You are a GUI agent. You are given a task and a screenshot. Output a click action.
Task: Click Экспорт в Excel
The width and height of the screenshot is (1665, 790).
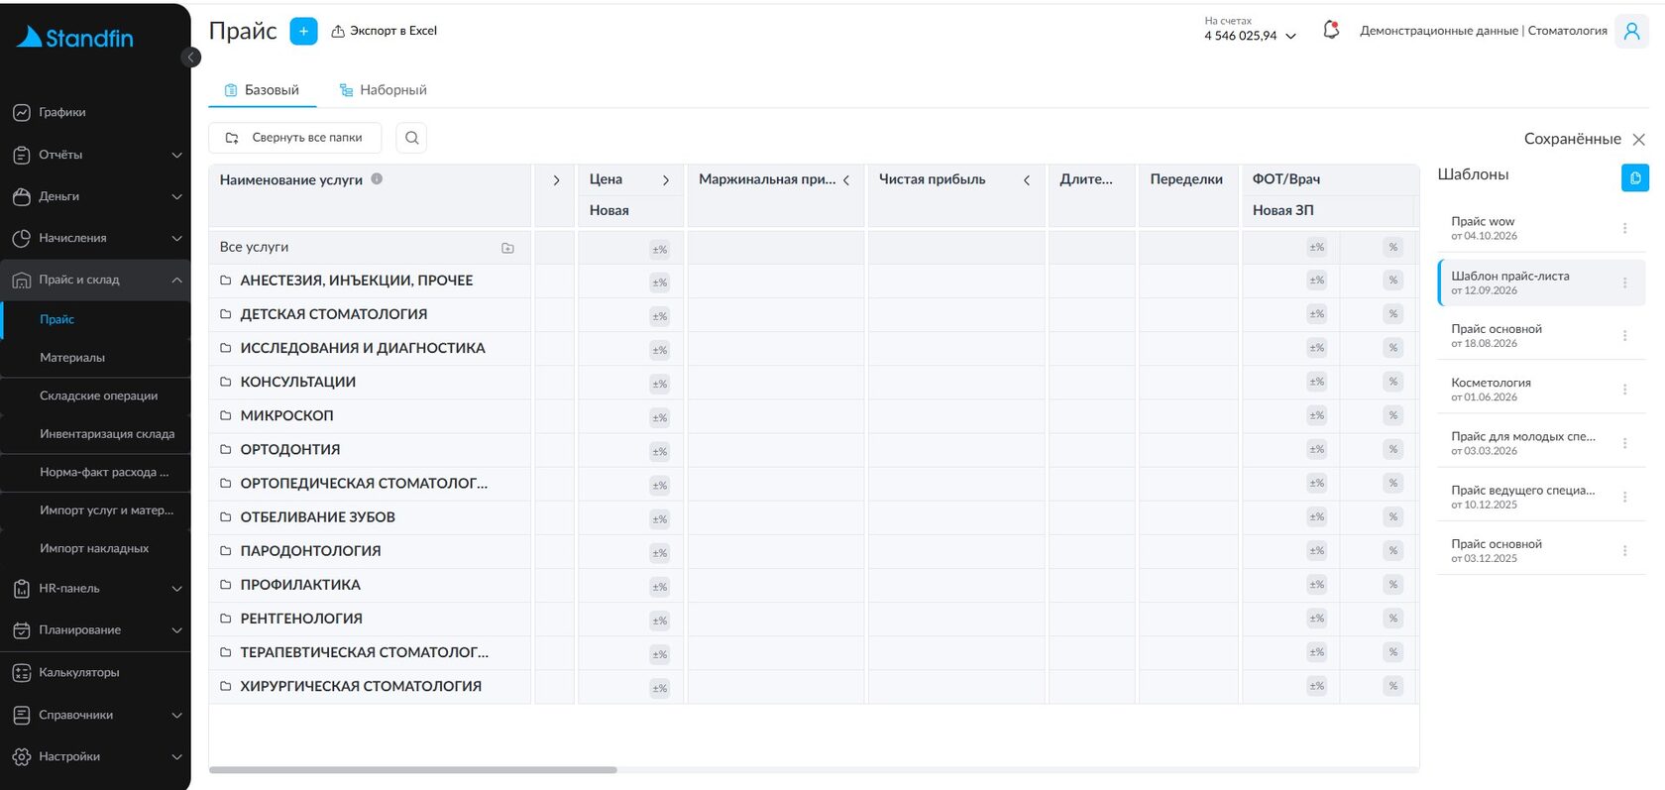384,31
